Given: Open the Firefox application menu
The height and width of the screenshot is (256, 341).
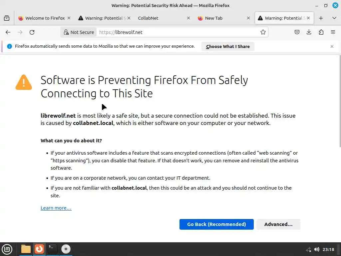Looking at the screenshot, I should point(333,32).
